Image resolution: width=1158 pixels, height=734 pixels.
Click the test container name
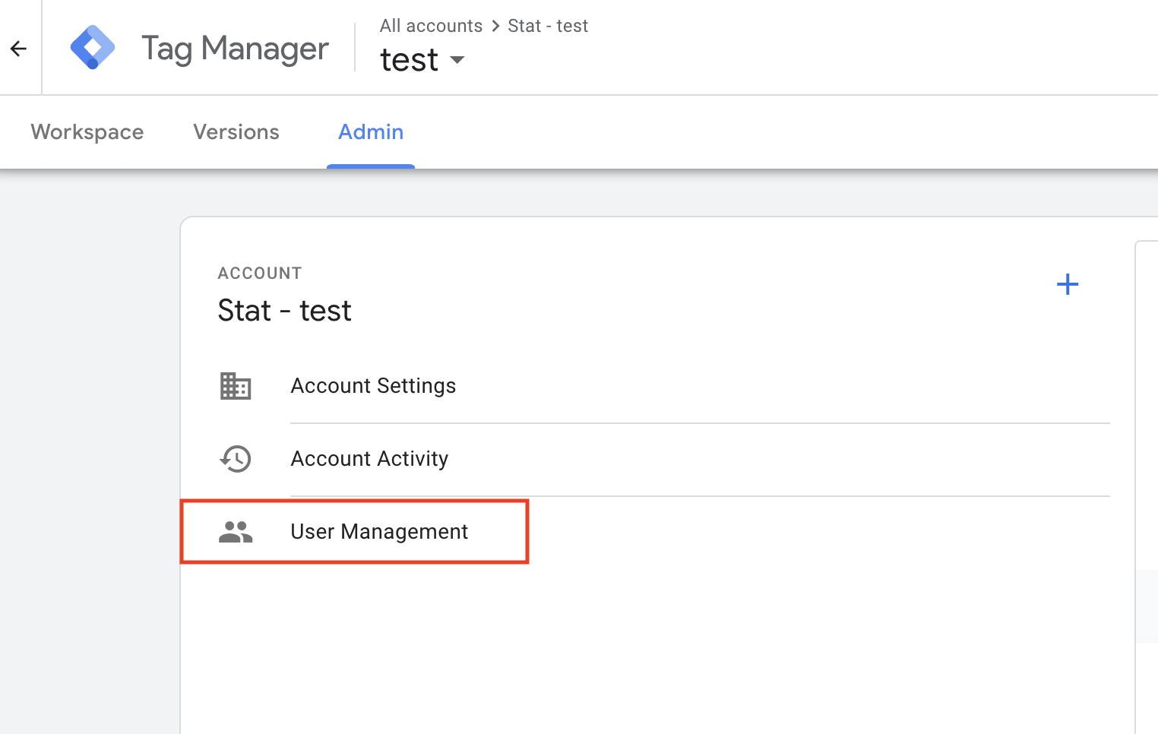click(409, 59)
